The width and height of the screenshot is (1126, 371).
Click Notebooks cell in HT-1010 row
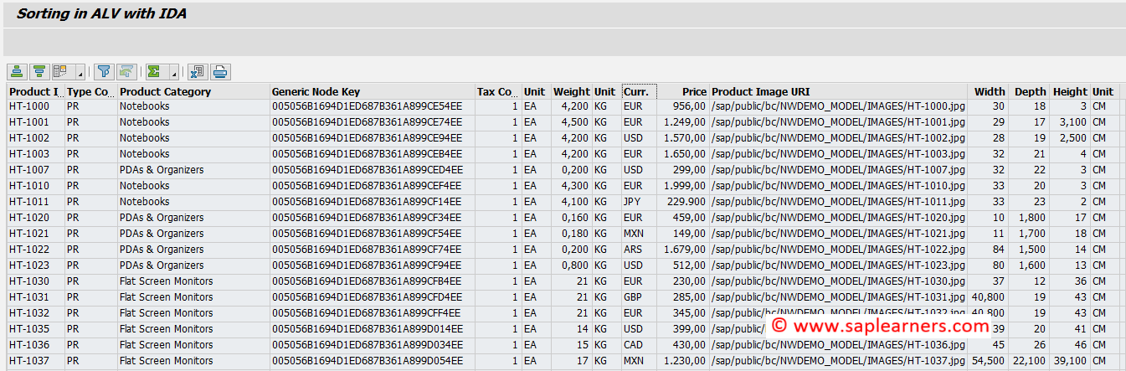(x=193, y=186)
